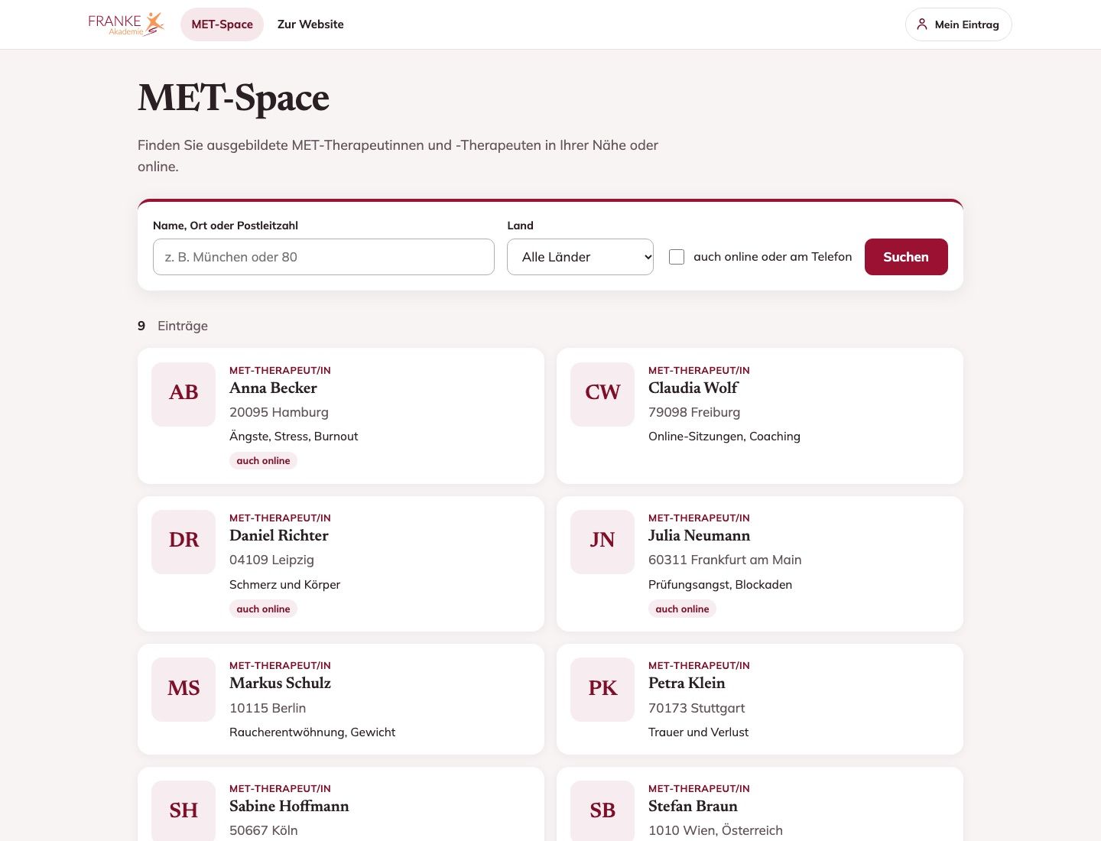
Task: Open Stefan Braun's name link
Action: (693, 807)
